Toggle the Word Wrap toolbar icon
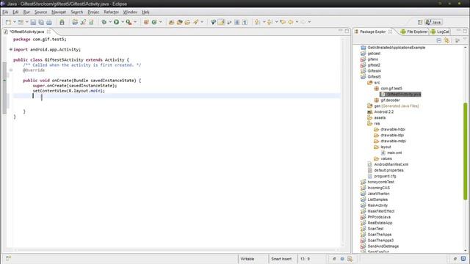This screenshot has height=264, width=470. click(x=229, y=22)
